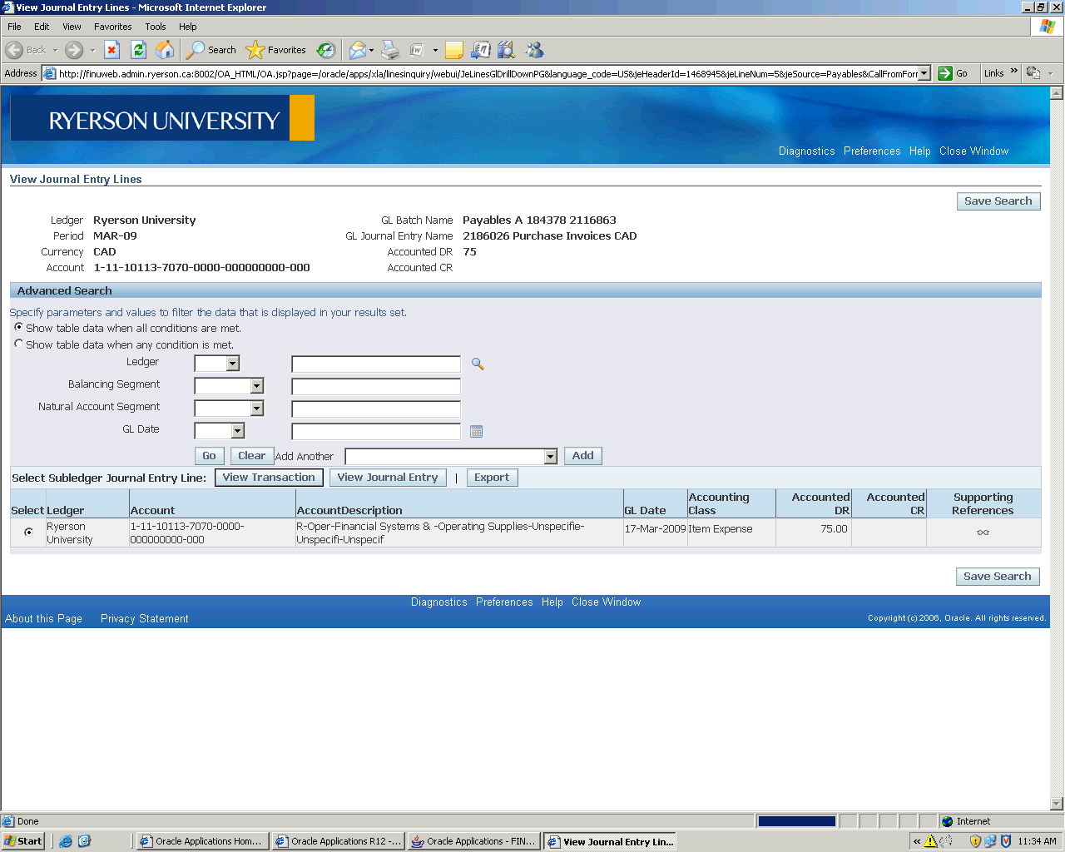Select 'Show table data when any condition' radio
Screen dimensions: 1065x852
click(19, 344)
